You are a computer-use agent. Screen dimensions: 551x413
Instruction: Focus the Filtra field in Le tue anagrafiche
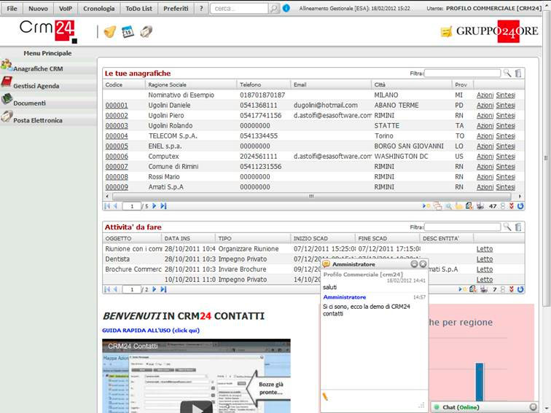point(462,73)
